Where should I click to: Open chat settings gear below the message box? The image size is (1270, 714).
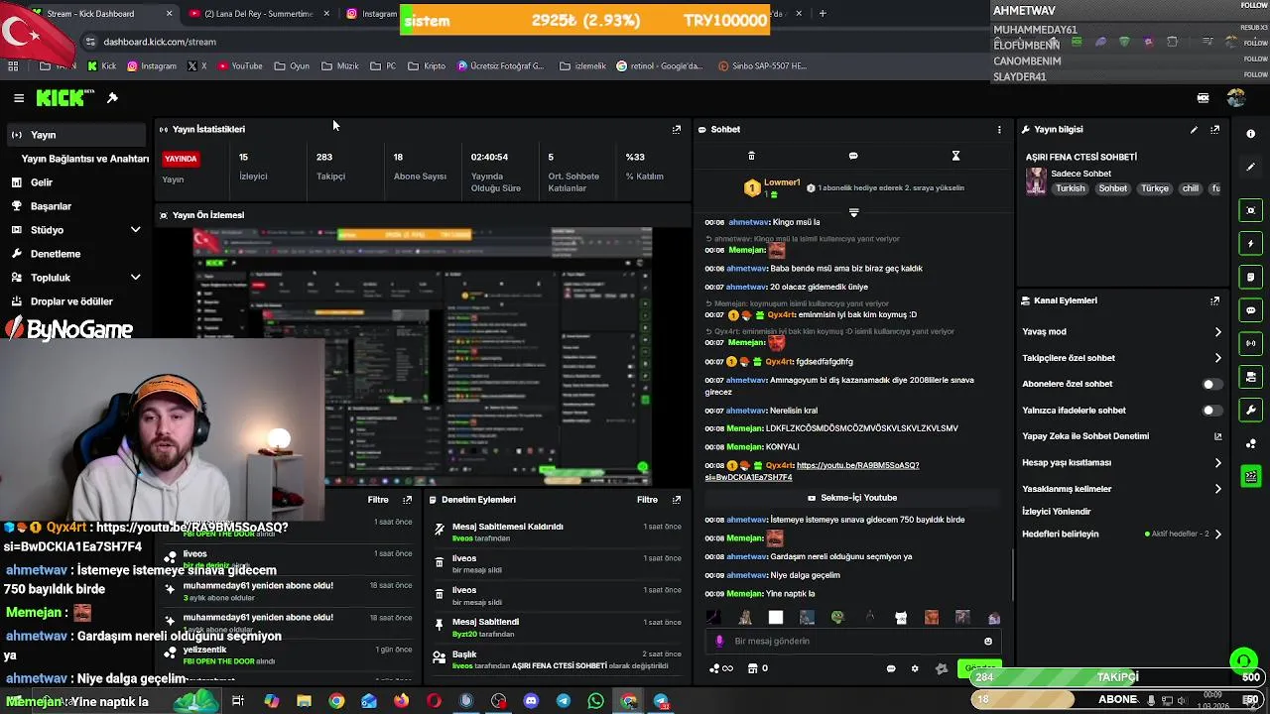tap(915, 668)
